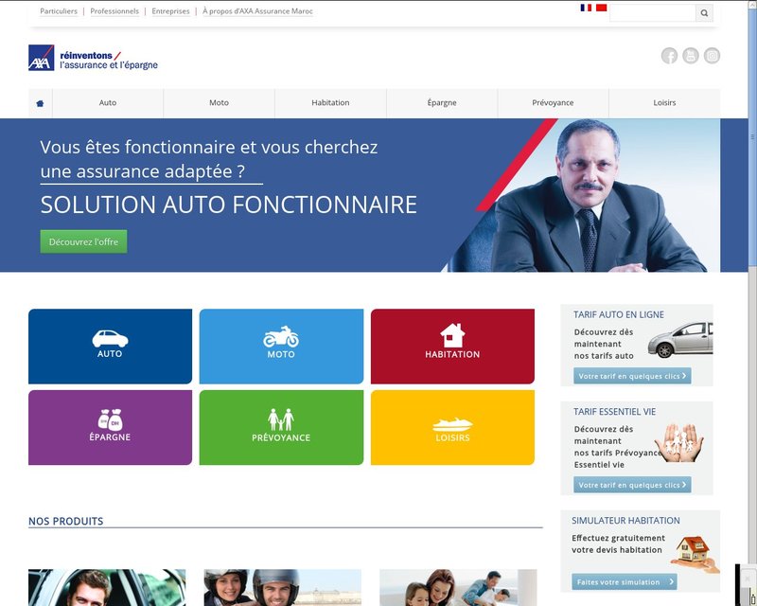This screenshot has width=757, height=606.
Task: Select the Professionnels top link
Action: (114, 11)
